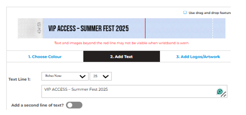Open the font size 25 dropdown

tap(101, 76)
